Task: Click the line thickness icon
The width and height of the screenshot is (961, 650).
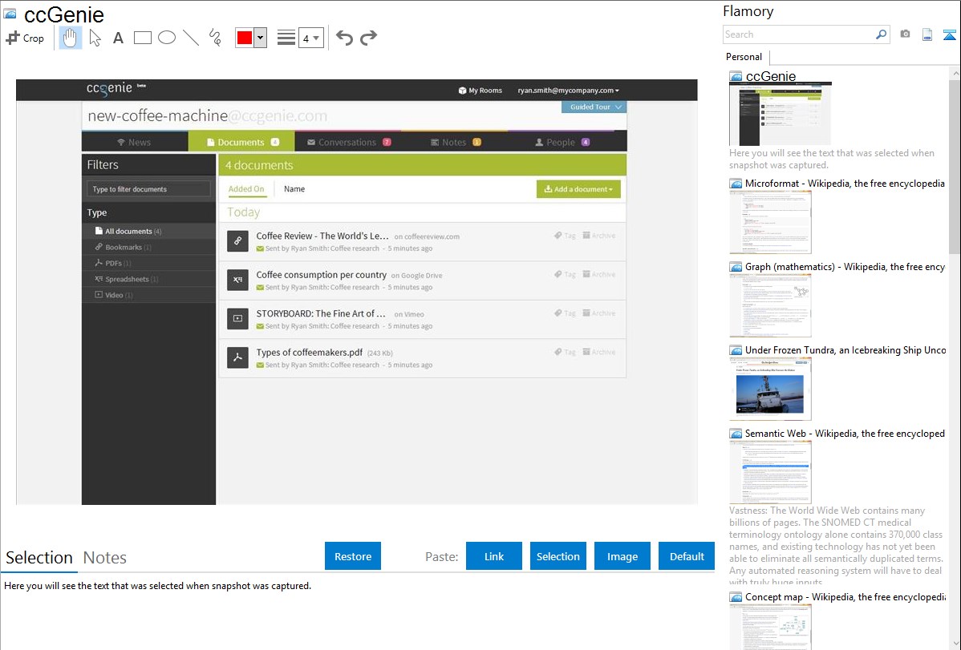Action: (x=286, y=38)
